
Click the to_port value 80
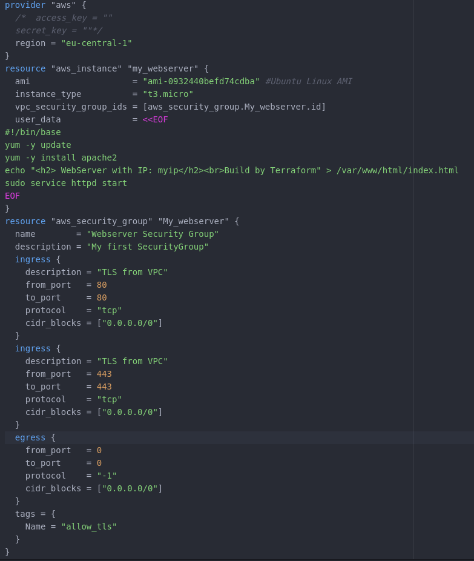pyautogui.click(x=102, y=297)
